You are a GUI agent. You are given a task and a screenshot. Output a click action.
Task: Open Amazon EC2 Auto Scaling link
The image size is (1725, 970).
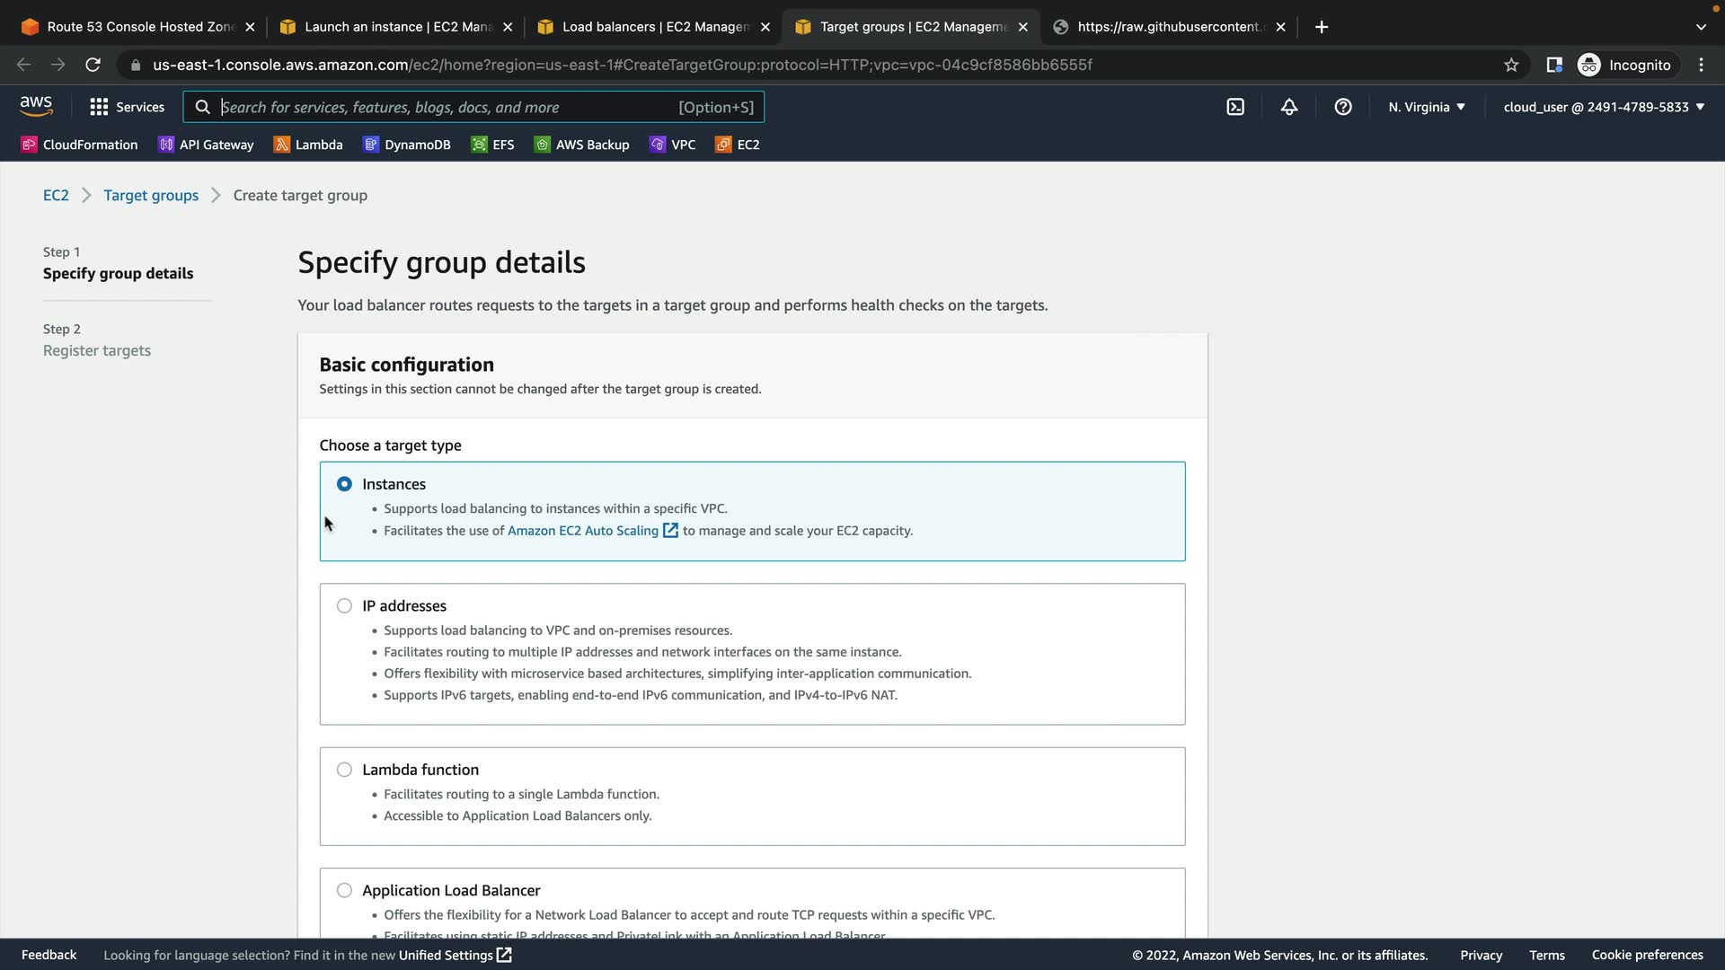pos(583,531)
